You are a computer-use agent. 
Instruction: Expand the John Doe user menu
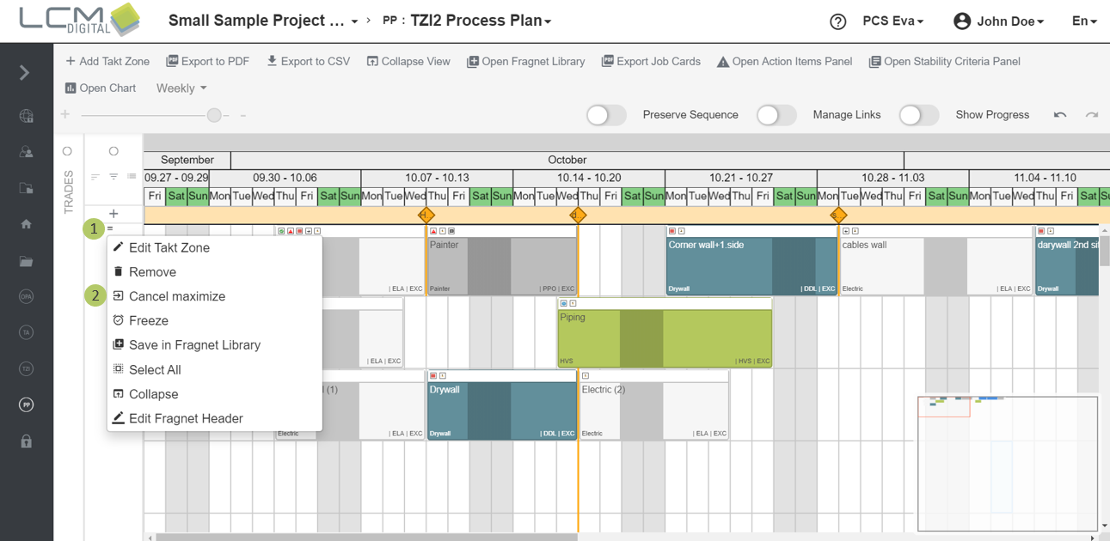pos(999,21)
